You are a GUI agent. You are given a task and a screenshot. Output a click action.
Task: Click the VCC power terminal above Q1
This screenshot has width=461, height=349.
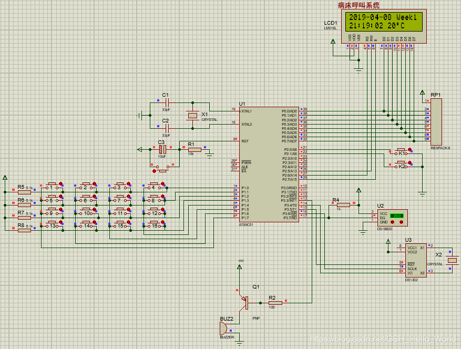239,266
